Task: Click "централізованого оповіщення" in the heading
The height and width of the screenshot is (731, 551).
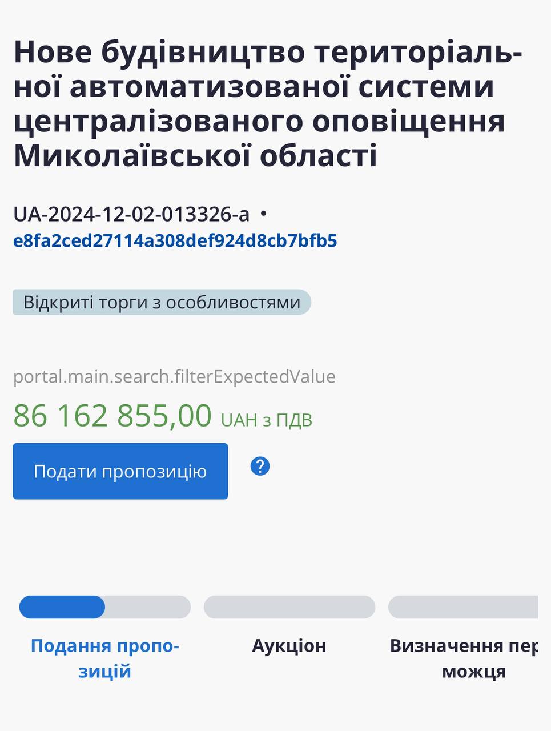Action: (259, 121)
